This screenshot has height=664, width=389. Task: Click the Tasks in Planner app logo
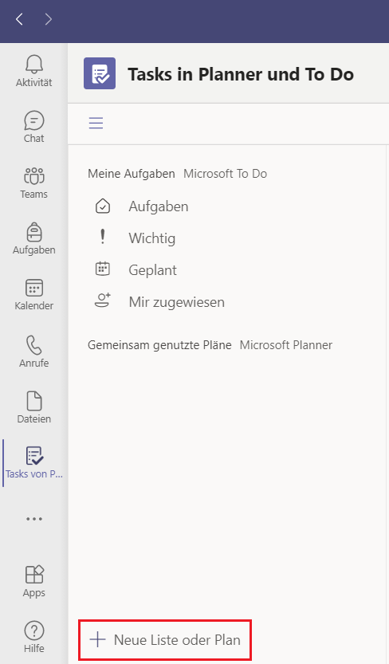coord(100,73)
